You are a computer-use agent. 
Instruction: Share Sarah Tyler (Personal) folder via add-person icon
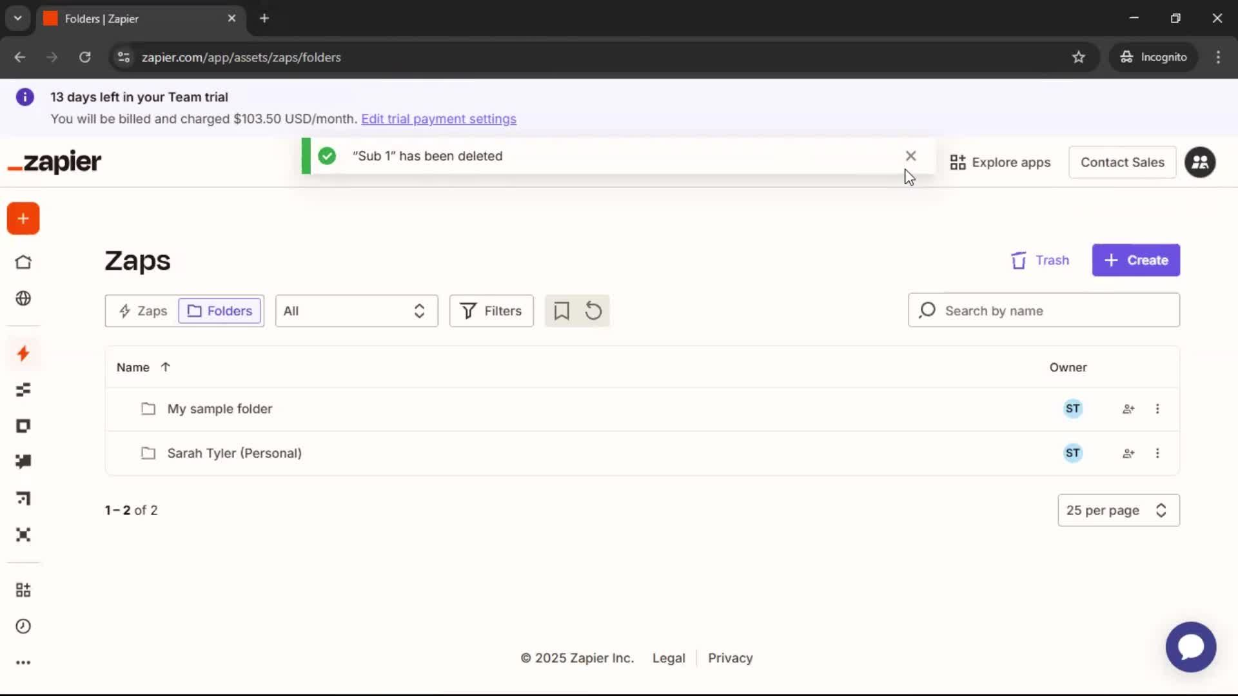1128,454
